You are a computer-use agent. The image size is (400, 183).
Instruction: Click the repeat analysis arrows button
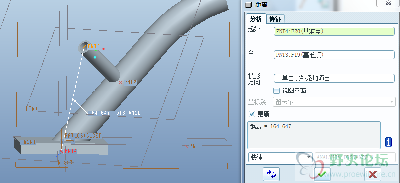coord(271,174)
